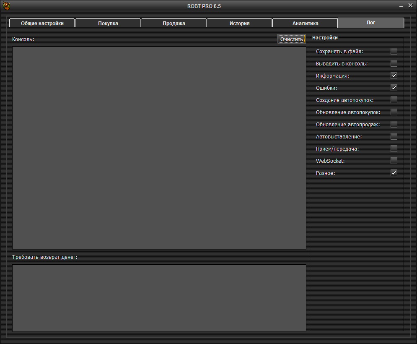Enable the Автовыставление checkbox

(394, 137)
